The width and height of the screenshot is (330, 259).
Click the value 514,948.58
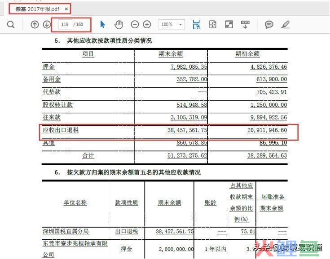point(192,105)
